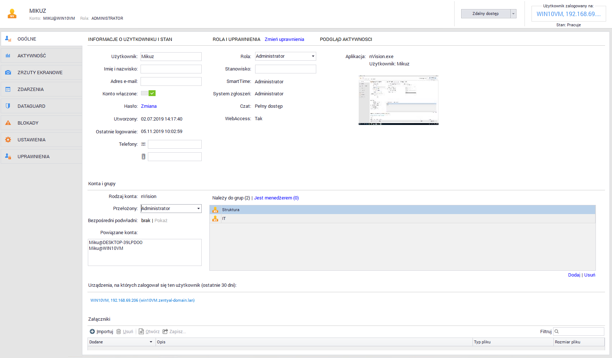Click the Zmień uprawnienia link
This screenshot has width=612, height=358.
(x=284, y=39)
